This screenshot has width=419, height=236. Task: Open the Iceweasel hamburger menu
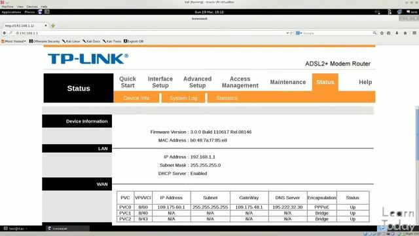coord(414,33)
